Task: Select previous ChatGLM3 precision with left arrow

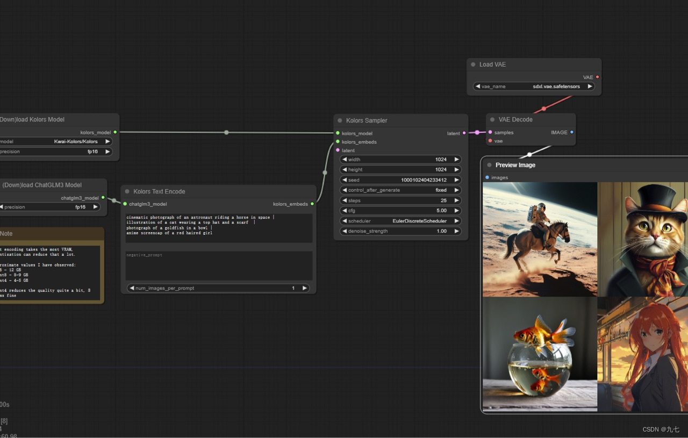Action: coord(2,207)
